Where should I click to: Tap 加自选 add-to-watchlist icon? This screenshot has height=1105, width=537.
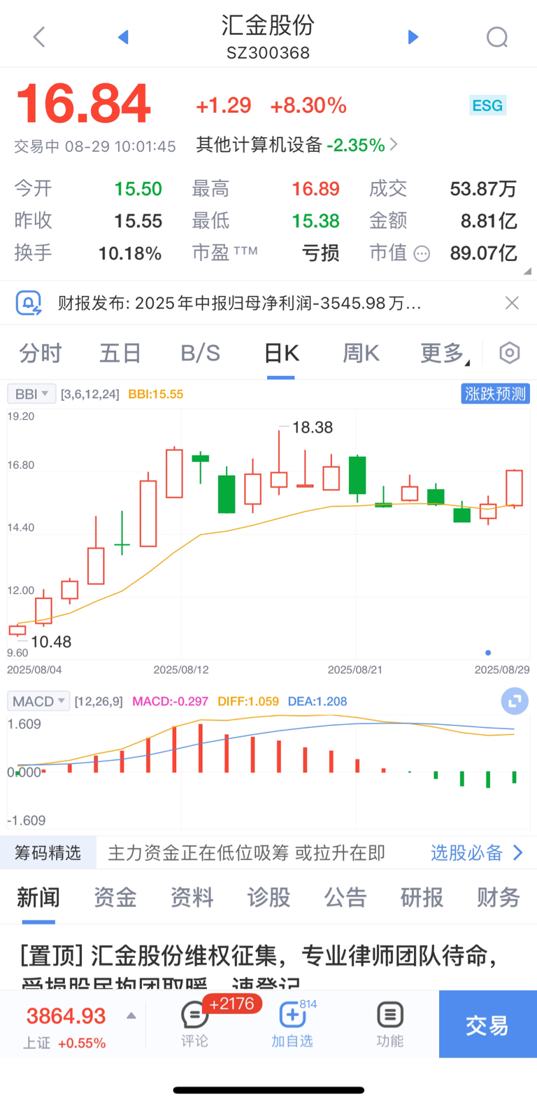pyautogui.click(x=292, y=1015)
